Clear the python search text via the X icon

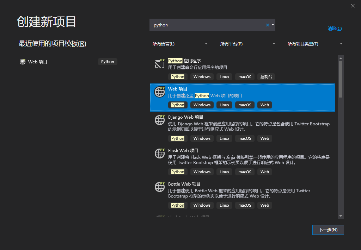(268, 25)
